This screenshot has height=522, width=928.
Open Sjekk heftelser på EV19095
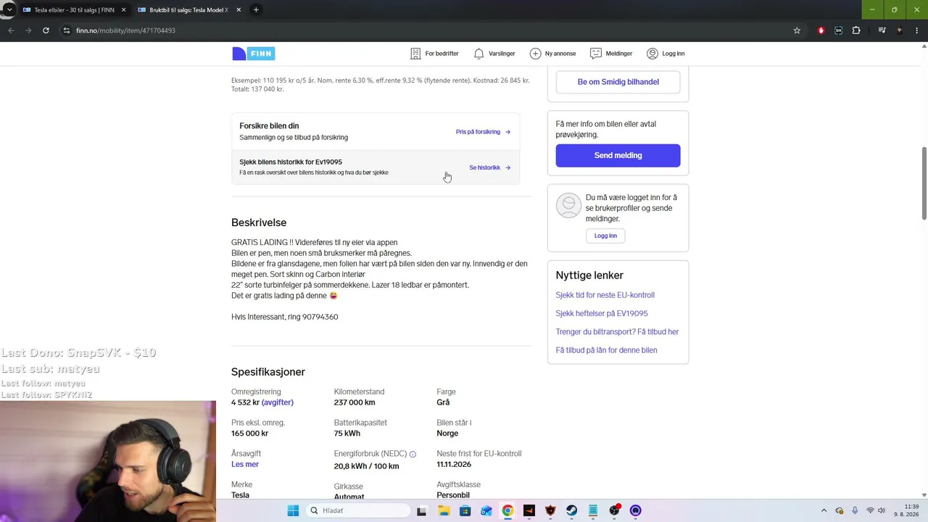(602, 313)
